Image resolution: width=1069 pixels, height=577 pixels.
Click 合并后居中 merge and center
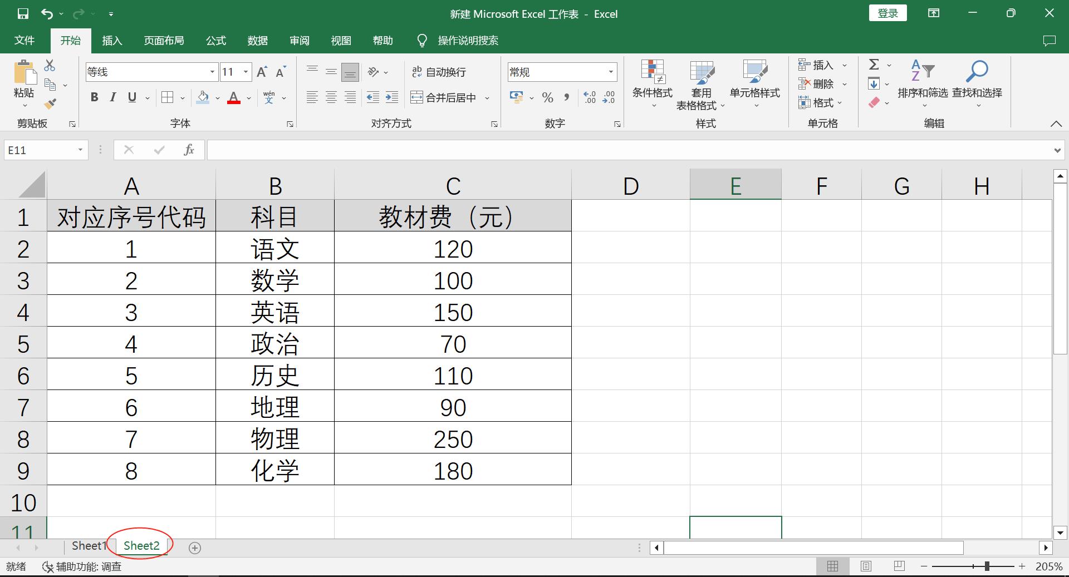coord(444,97)
